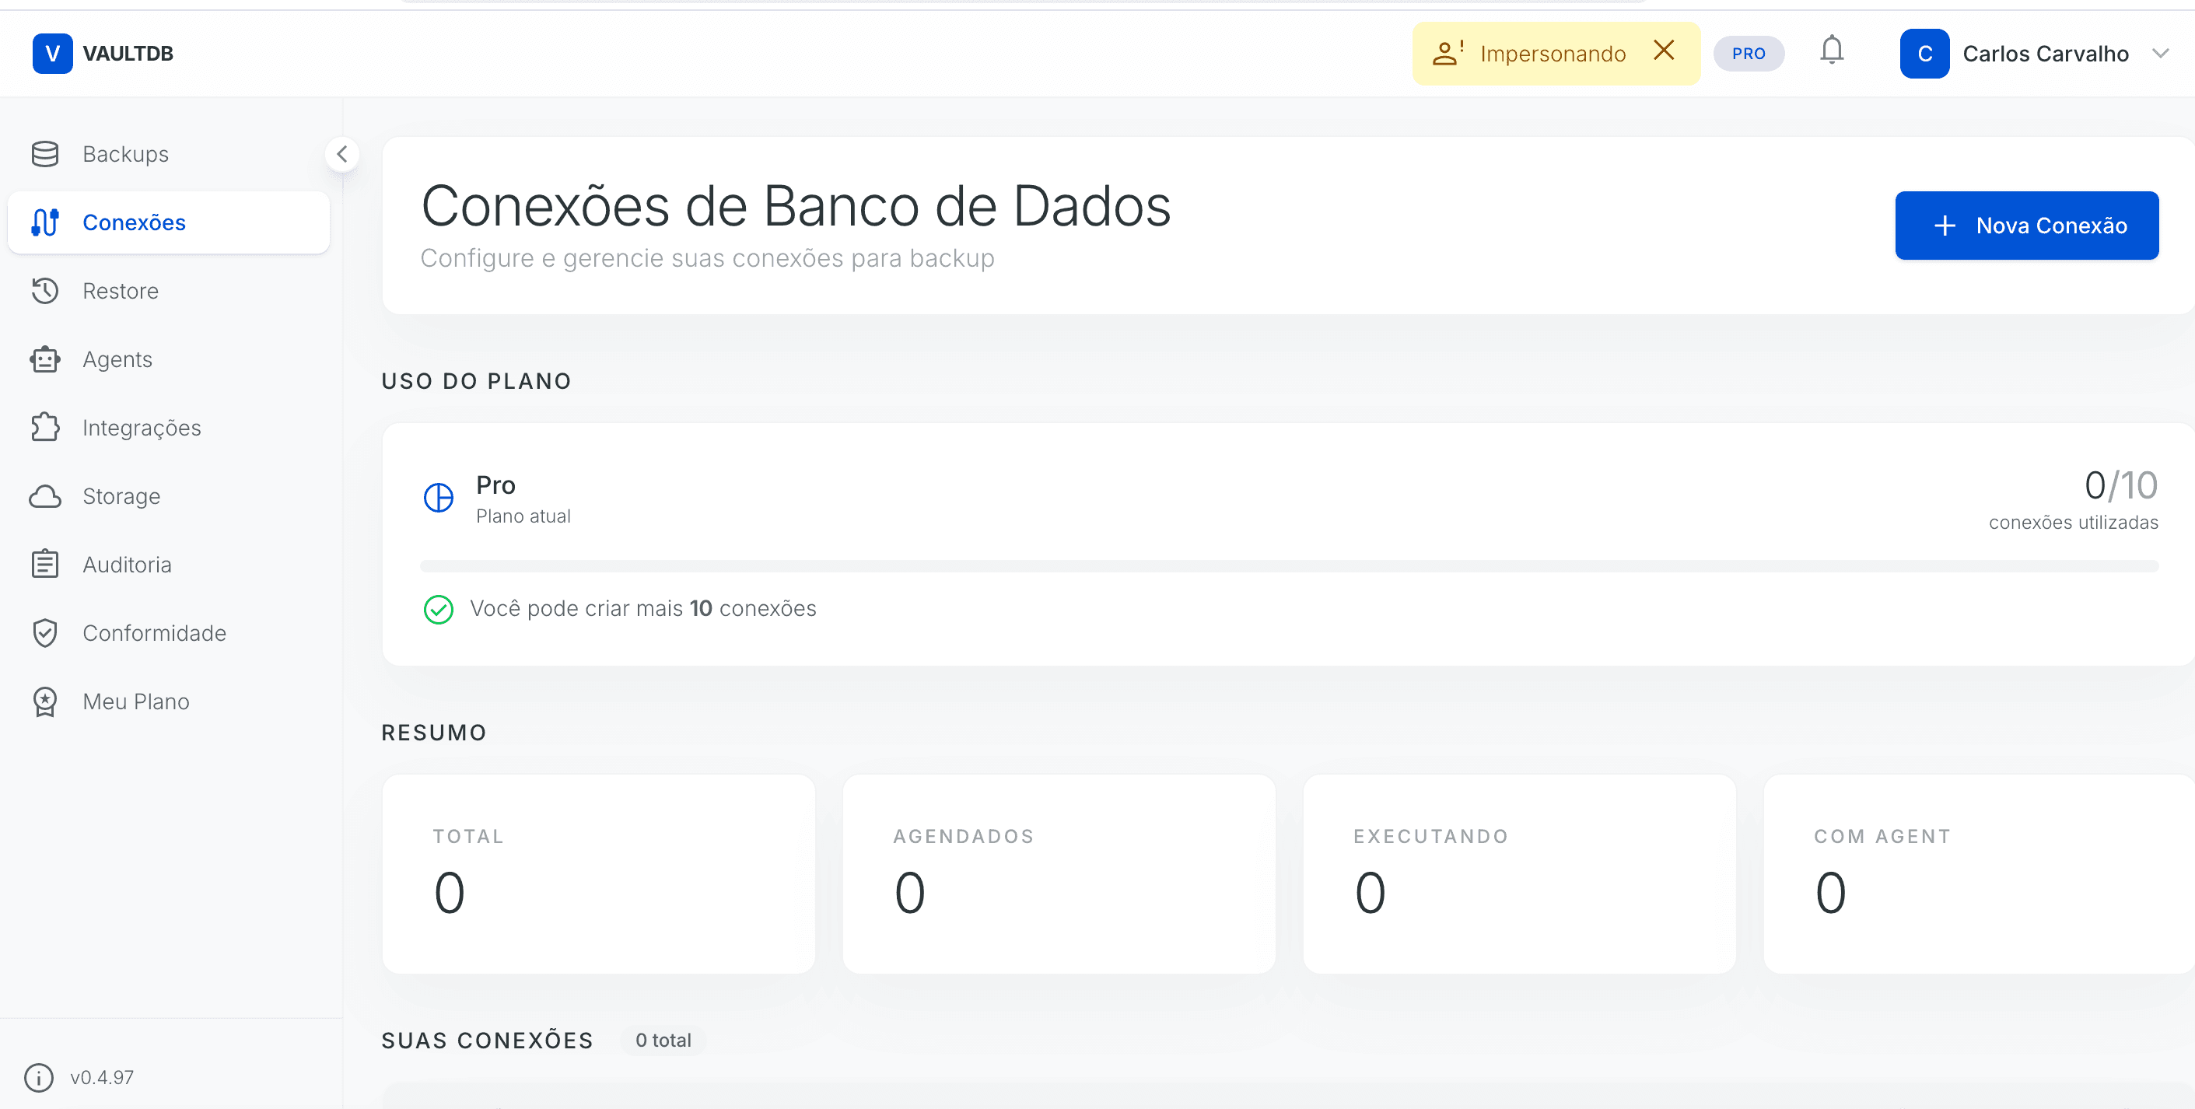Click the Auditoria clipboard icon
2195x1109 pixels.
(x=45, y=564)
